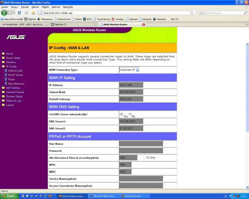Bookmark this page with the star icon

coord(192,13)
